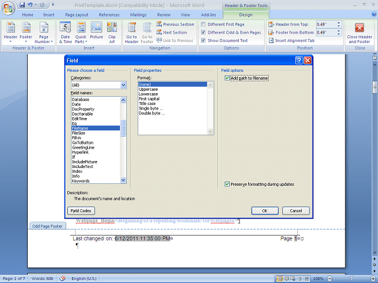This screenshot has height=283, width=378.
Task: Uncheck Show Document Text
Action: tap(203, 41)
